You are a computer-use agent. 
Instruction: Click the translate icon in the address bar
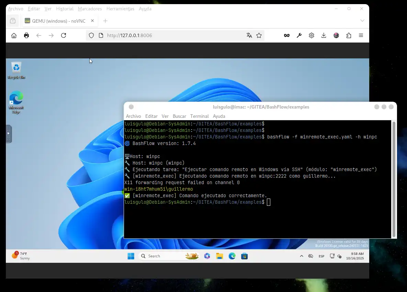[249, 35]
